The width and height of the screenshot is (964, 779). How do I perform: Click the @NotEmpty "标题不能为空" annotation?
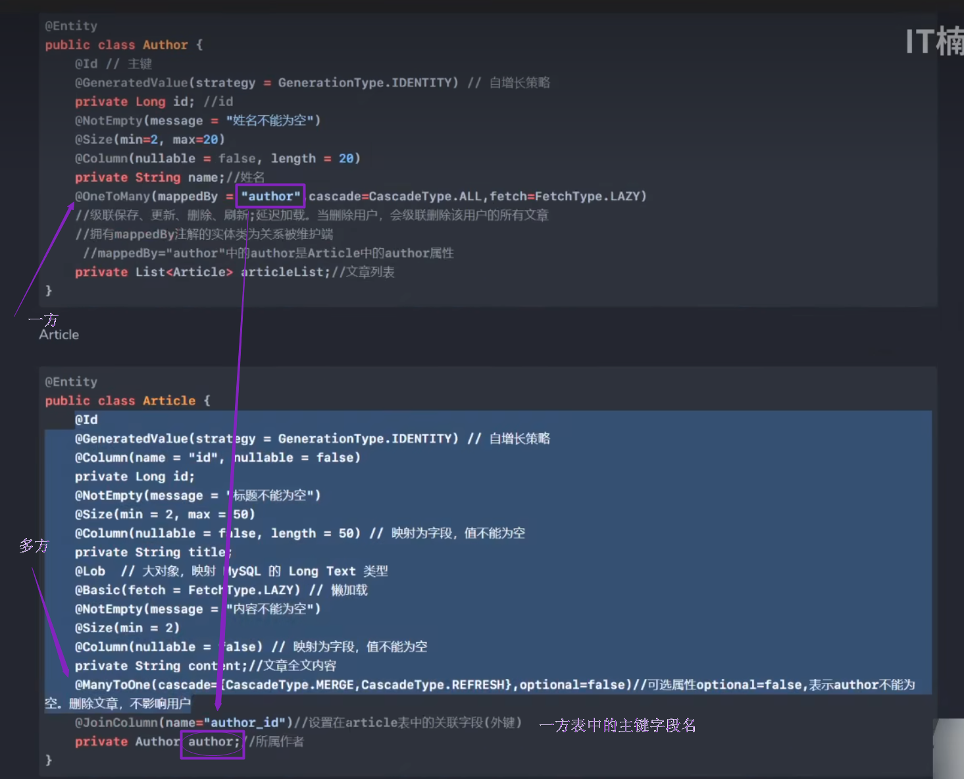coord(197,496)
